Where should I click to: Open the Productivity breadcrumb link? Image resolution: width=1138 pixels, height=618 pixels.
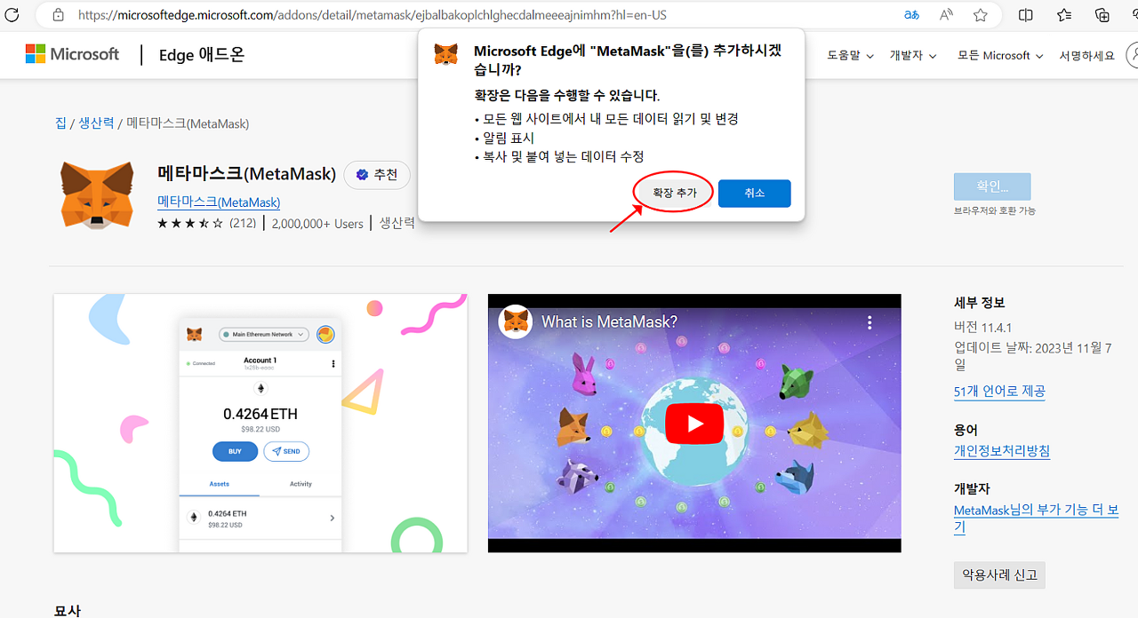tap(96, 123)
